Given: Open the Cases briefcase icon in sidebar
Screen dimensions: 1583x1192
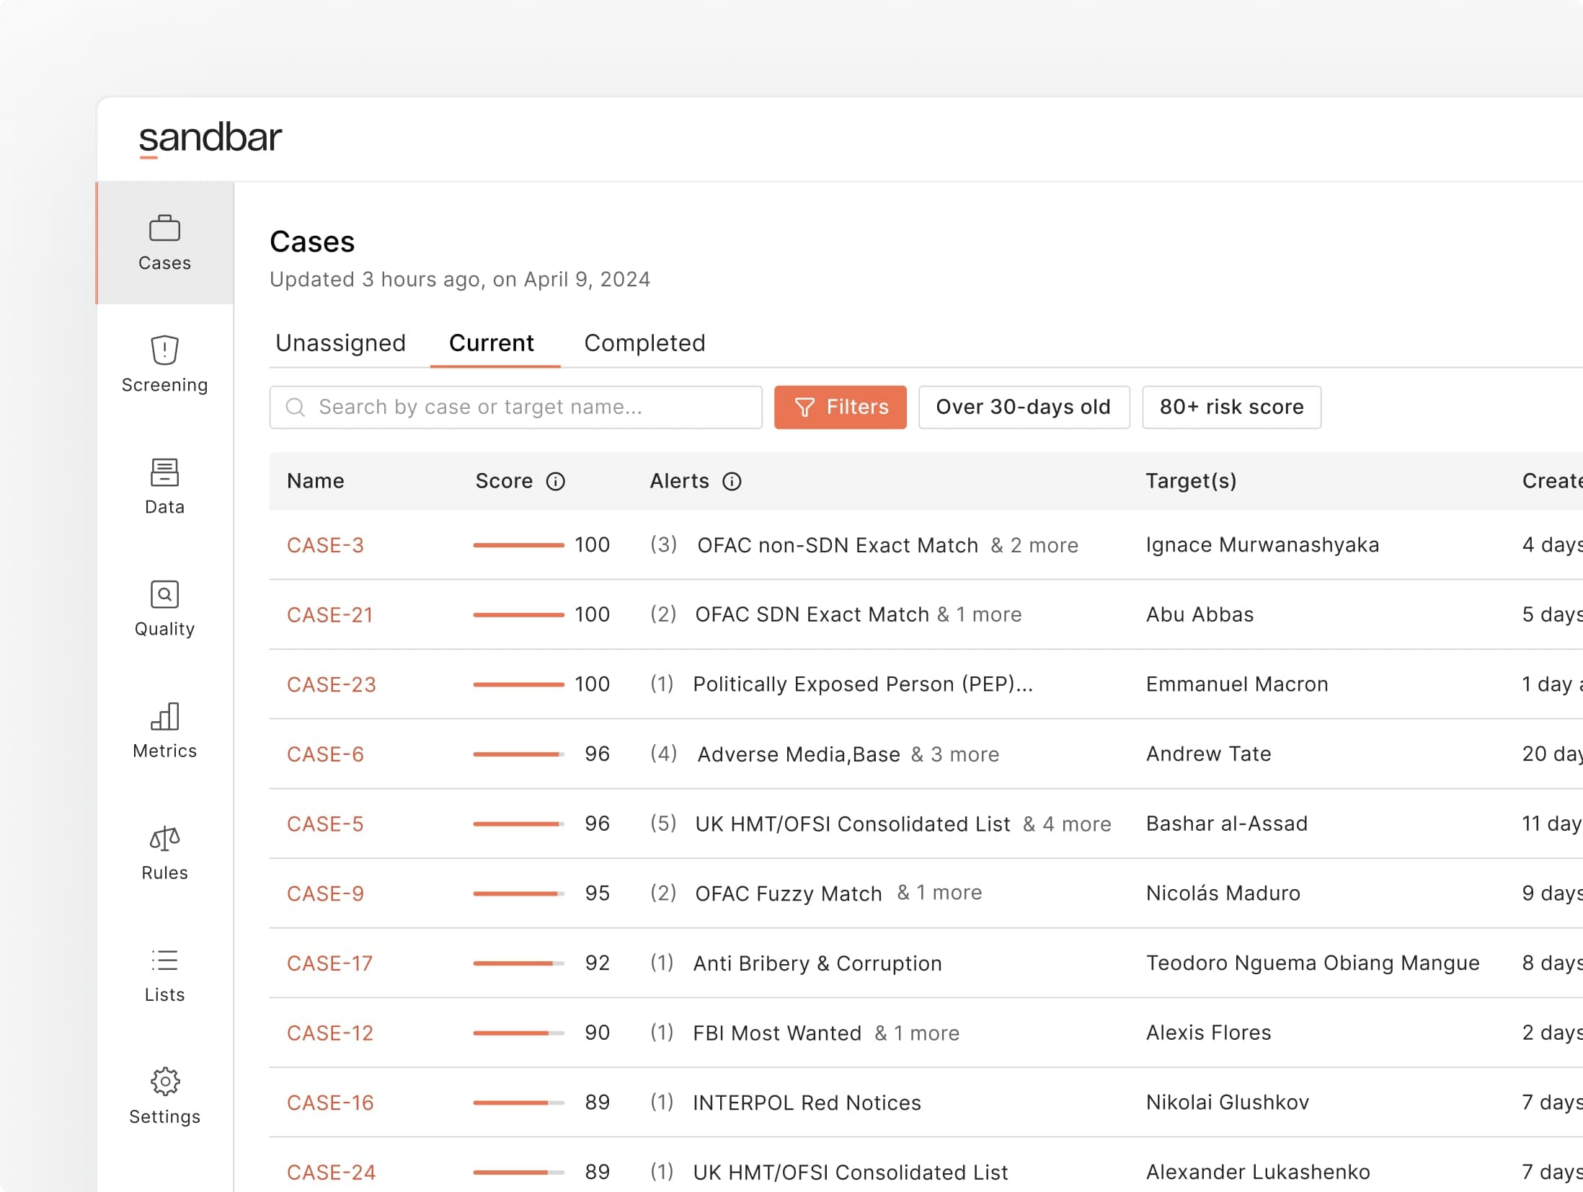Looking at the screenshot, I should (x=164, y=229).
